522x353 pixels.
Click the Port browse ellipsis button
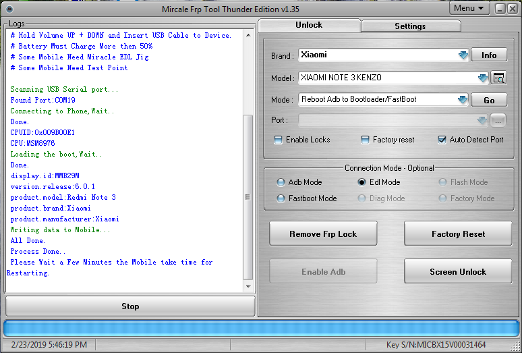(x=498, y=121)
